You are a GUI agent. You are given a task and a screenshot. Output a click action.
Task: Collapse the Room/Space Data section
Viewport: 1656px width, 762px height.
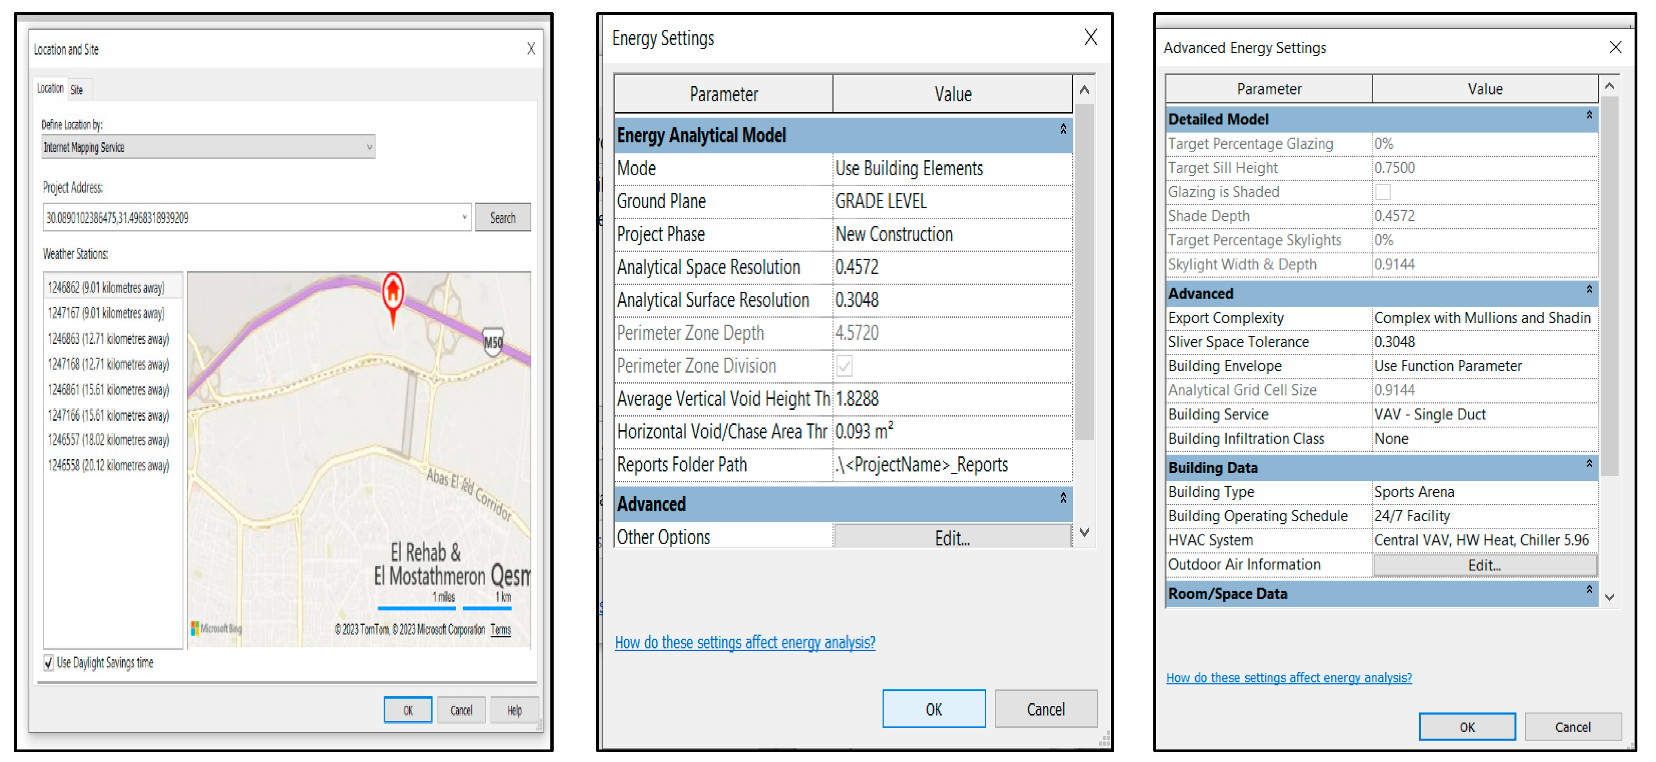tap(1589, 589)
